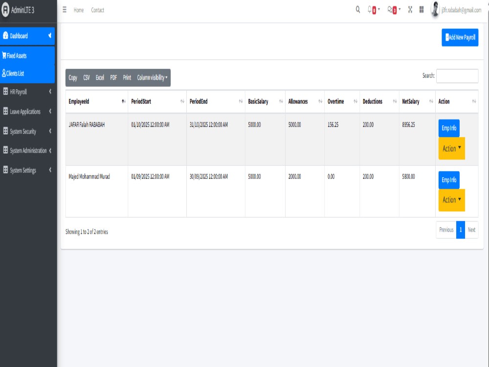
Task: Click the System Administration table icon
Action: pyautogui.click(x=5, y=150)
